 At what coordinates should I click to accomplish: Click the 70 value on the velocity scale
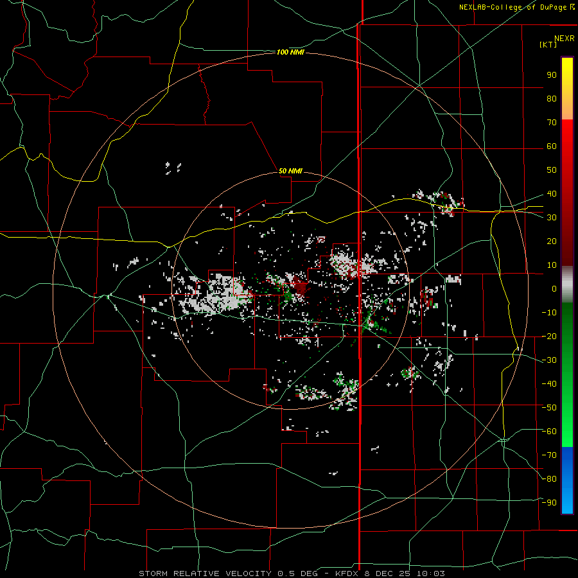coord(552,123)
